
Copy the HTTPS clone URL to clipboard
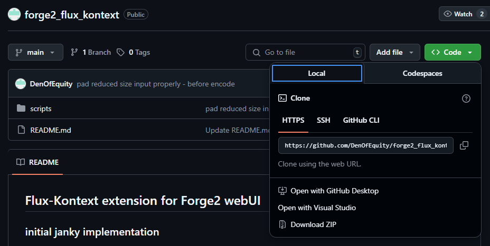[464, 145]
